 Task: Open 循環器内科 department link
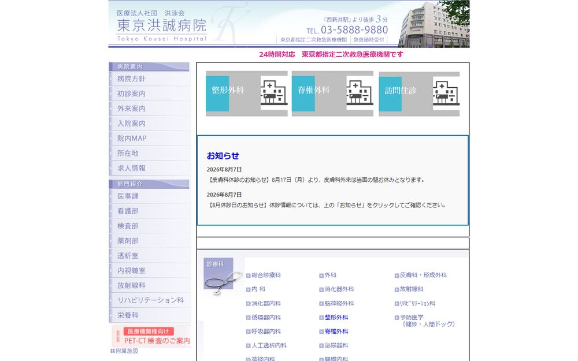pyautogui.click(x=266, y=317)
